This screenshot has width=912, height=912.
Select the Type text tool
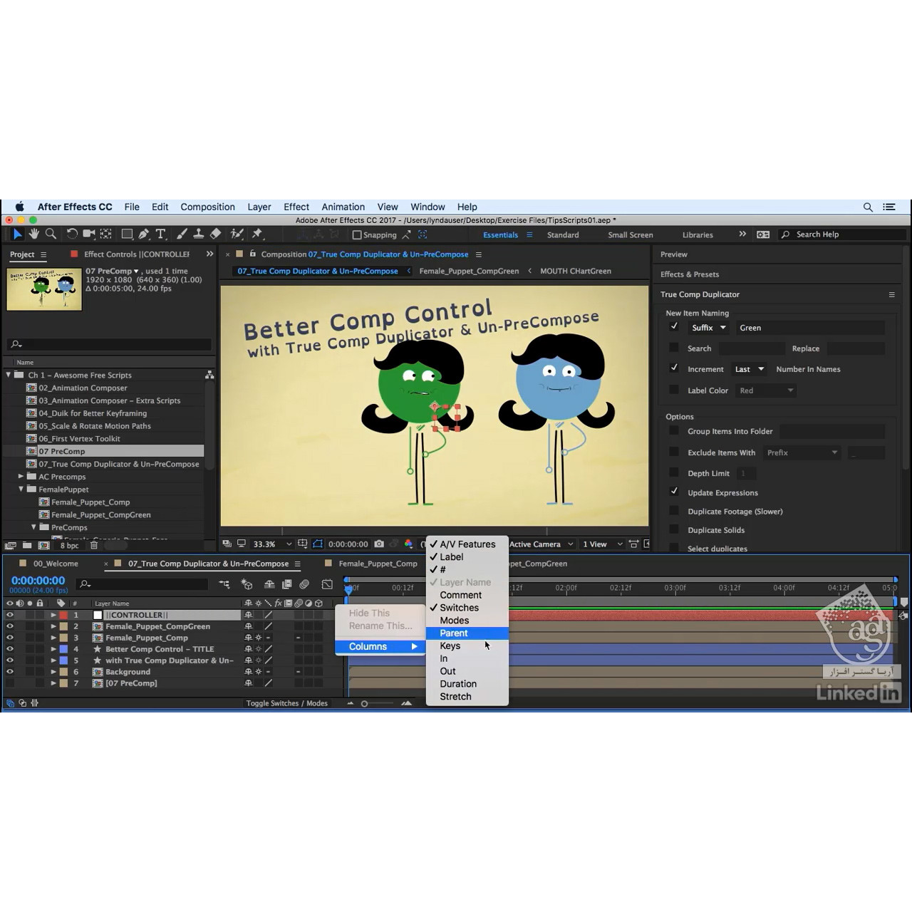(161, 234)
